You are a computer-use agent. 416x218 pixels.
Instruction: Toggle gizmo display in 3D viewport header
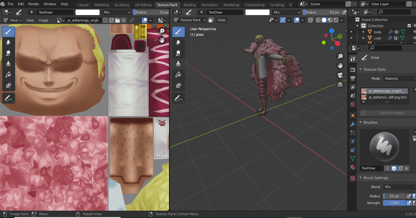click(x=283, y=20)
